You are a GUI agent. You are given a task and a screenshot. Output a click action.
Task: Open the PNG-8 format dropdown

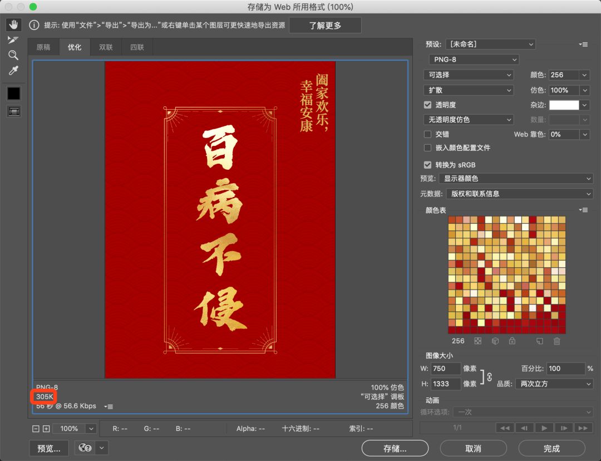coord(474,58)
